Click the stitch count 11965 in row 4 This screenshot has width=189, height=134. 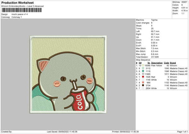coord(147,74)
